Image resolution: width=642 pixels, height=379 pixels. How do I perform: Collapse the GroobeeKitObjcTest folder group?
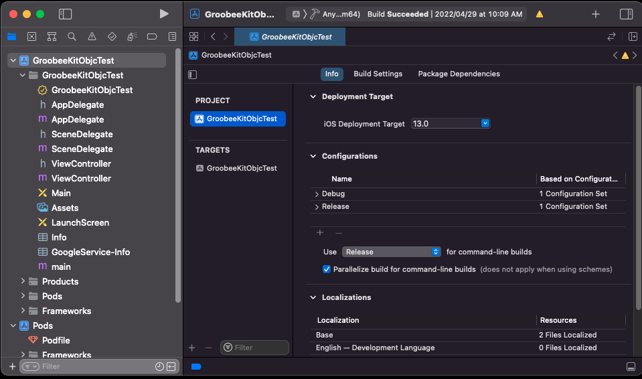pos(23,76)
